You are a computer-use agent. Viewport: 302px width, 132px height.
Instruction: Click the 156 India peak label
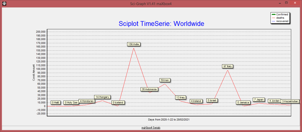[x=133, y=44]
